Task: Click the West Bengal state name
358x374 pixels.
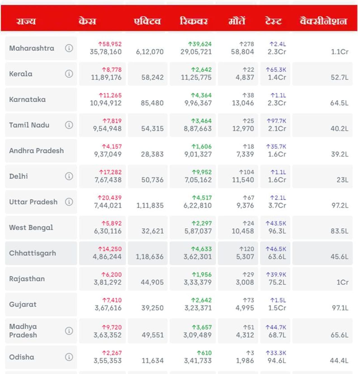Action: 31,228
